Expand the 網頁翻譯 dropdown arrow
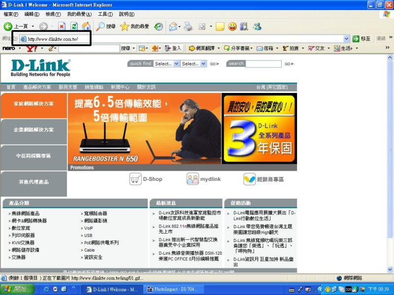The width and height of the screenshot is (394, 295). tap(219, 48)
